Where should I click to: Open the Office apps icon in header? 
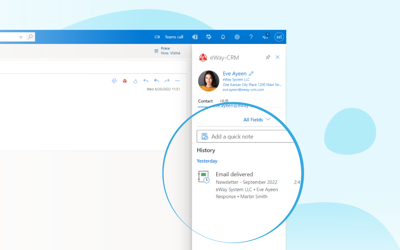pyautogui.click(x=195, y=37)
